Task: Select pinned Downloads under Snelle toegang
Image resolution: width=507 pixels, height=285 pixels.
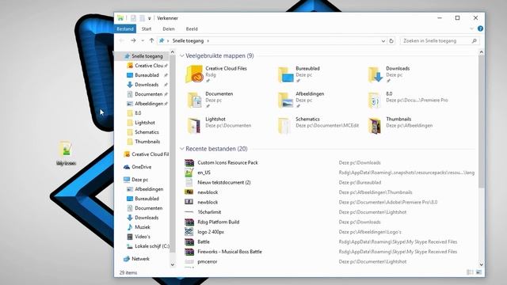Action: tap(147, 85)
